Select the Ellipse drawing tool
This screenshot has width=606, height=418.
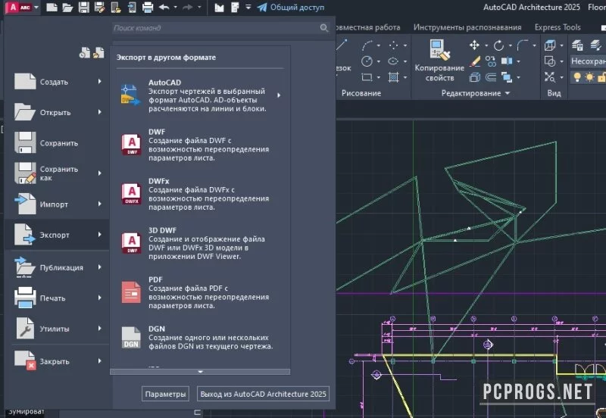[393, 61]
